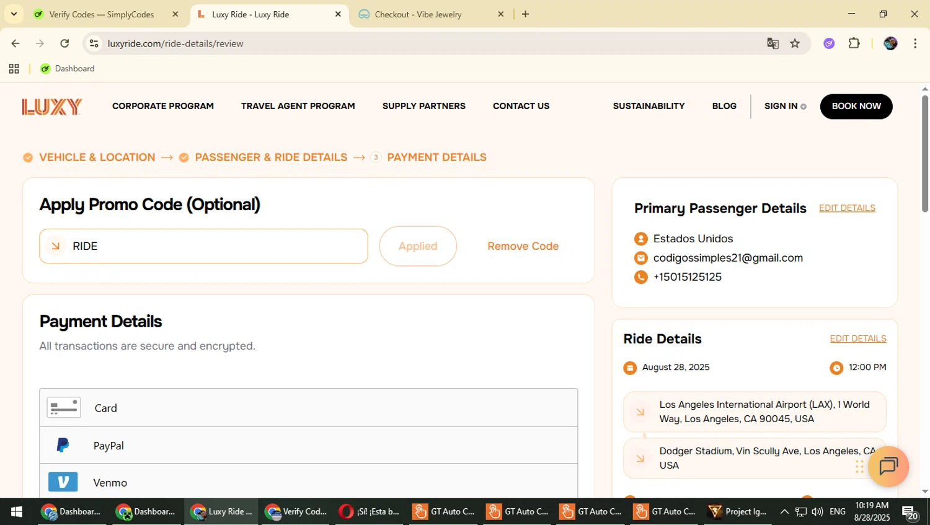Show hidden system tray icons

(x=784, y=512)
